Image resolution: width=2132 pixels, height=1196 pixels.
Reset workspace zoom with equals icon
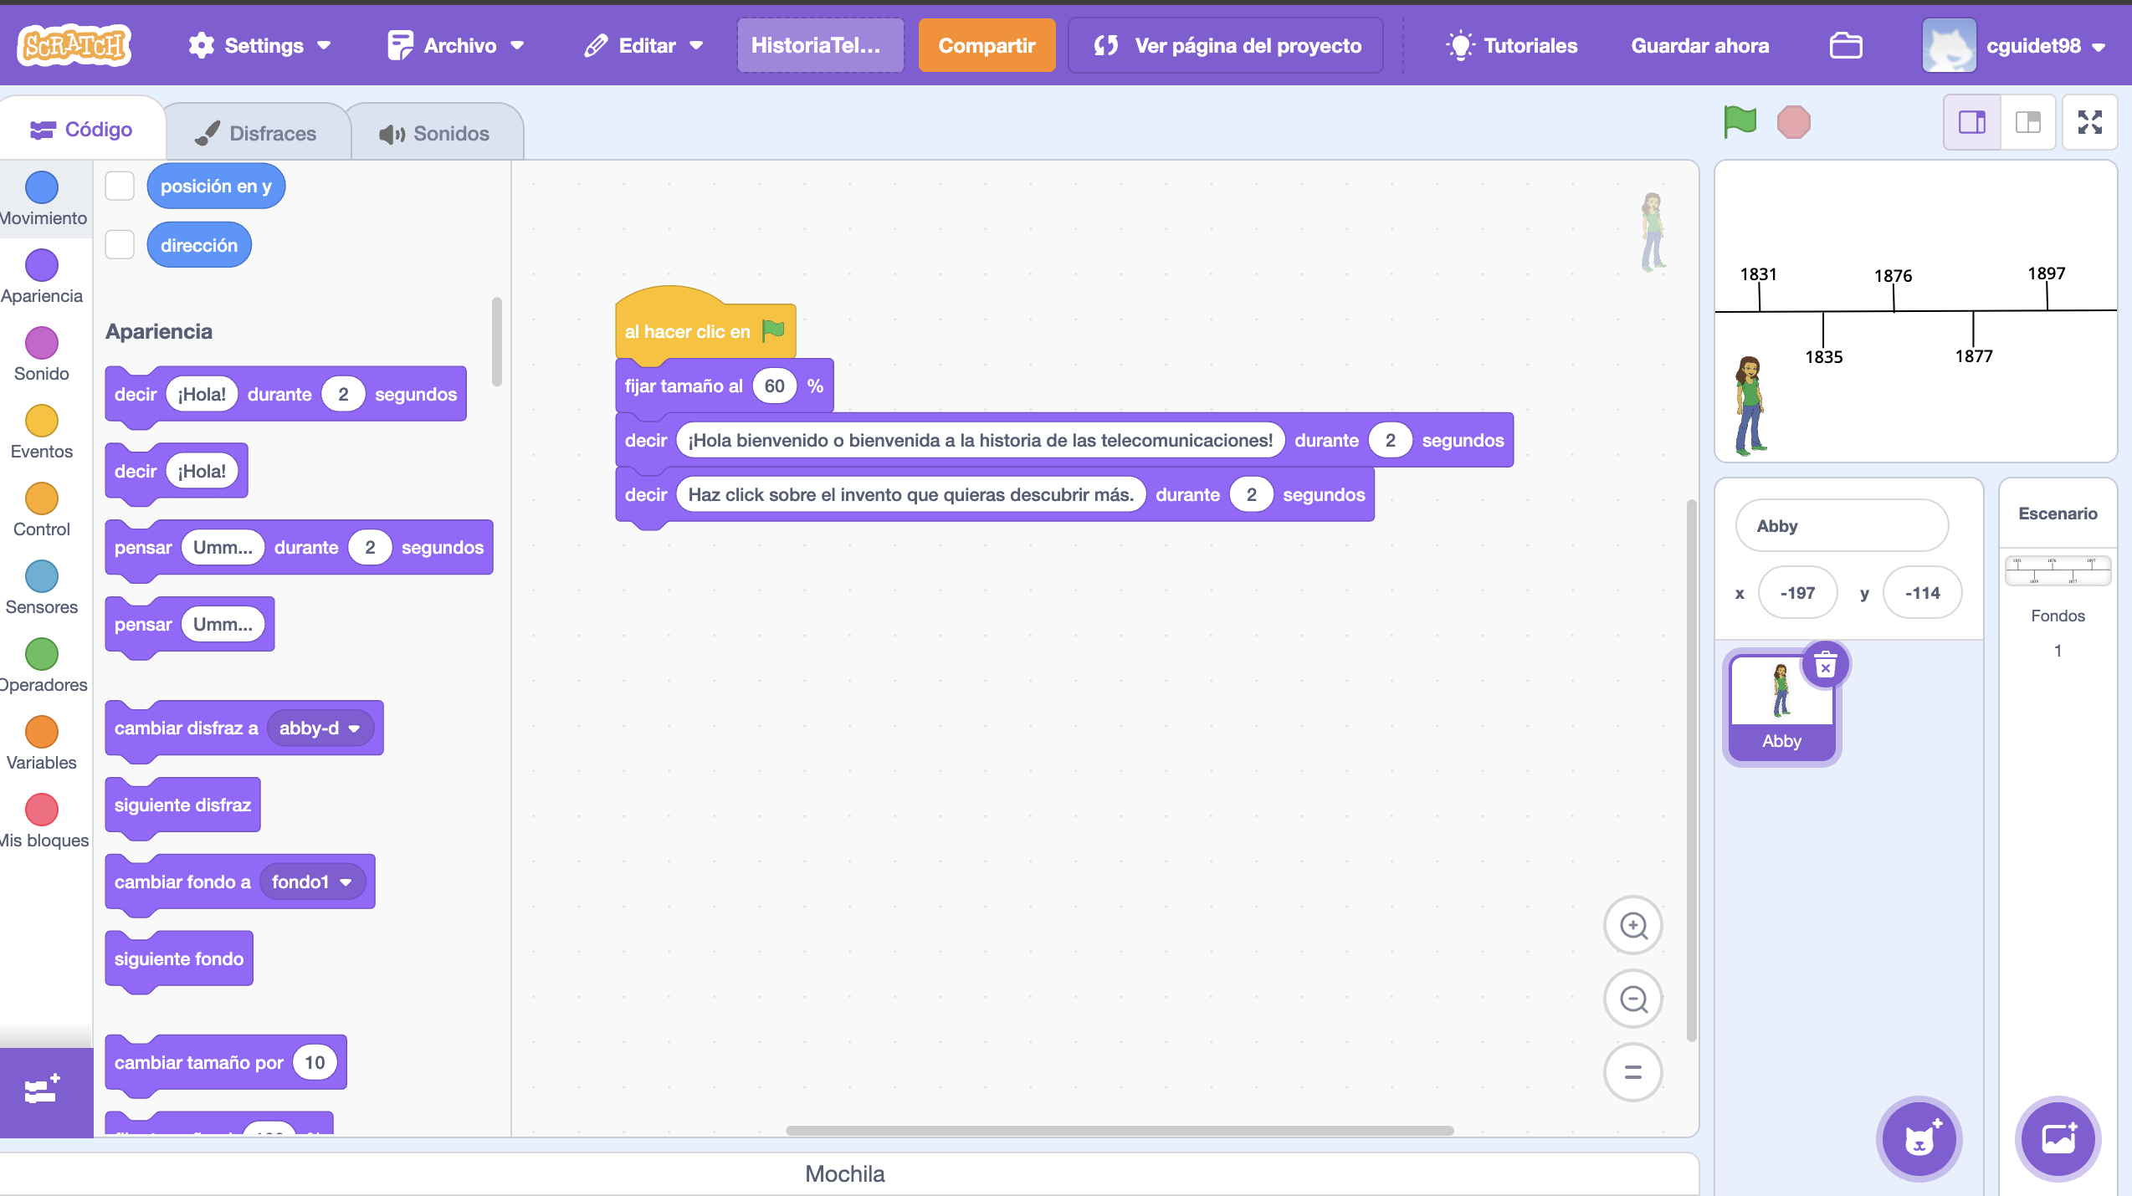click(x=1632, y=1072)
